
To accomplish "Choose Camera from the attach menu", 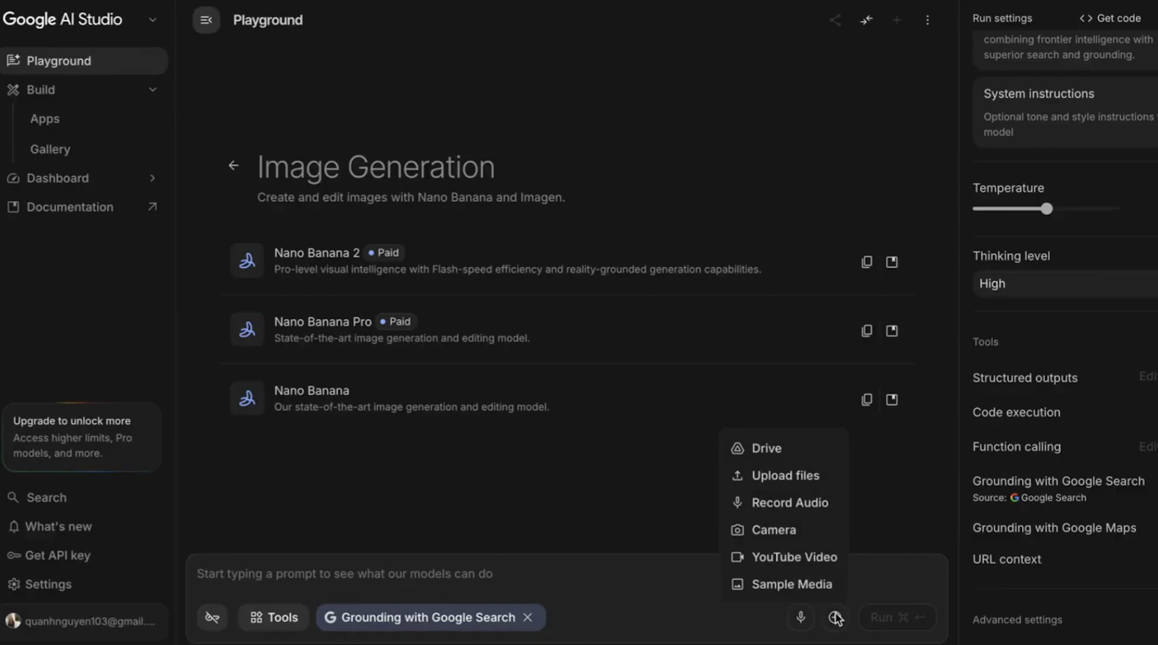I will (x=785, y=529).
